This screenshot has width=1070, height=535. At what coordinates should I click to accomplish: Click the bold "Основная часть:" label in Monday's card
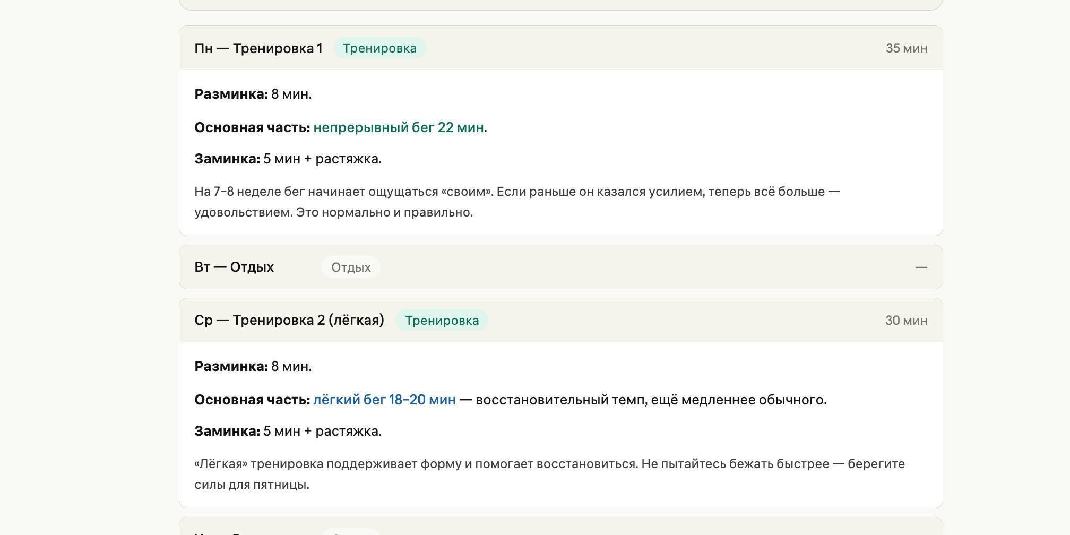click(x=252, y=128)
